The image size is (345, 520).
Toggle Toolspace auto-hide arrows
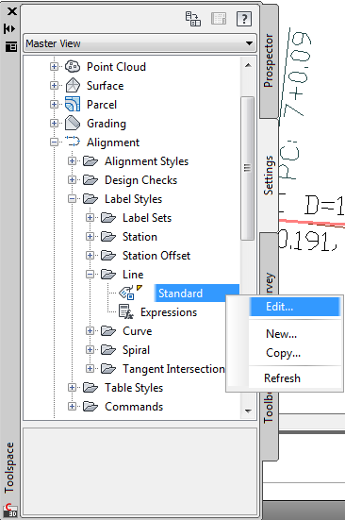pos(10,29)
